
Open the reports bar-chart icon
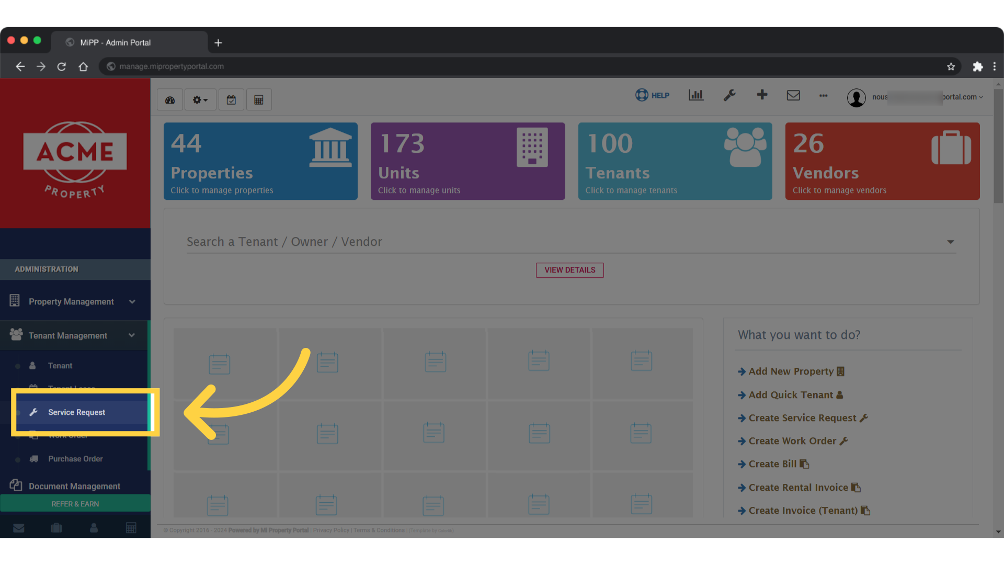[x=696, y=95]
